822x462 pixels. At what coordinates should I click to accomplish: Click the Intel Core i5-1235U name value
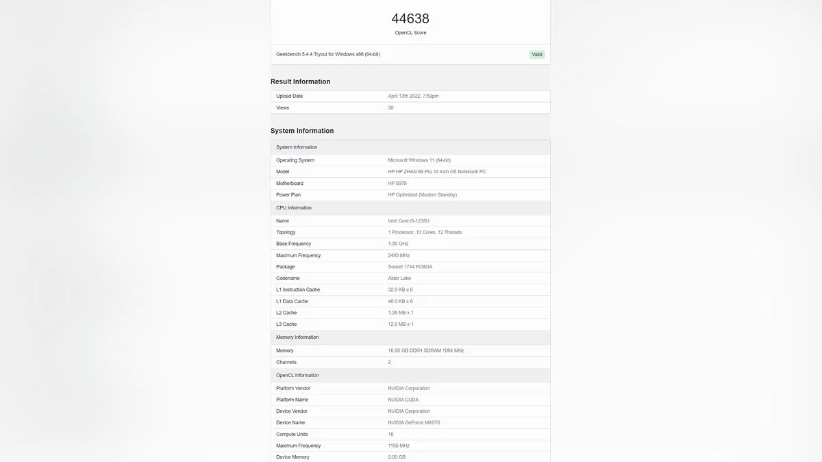[409, 221]
